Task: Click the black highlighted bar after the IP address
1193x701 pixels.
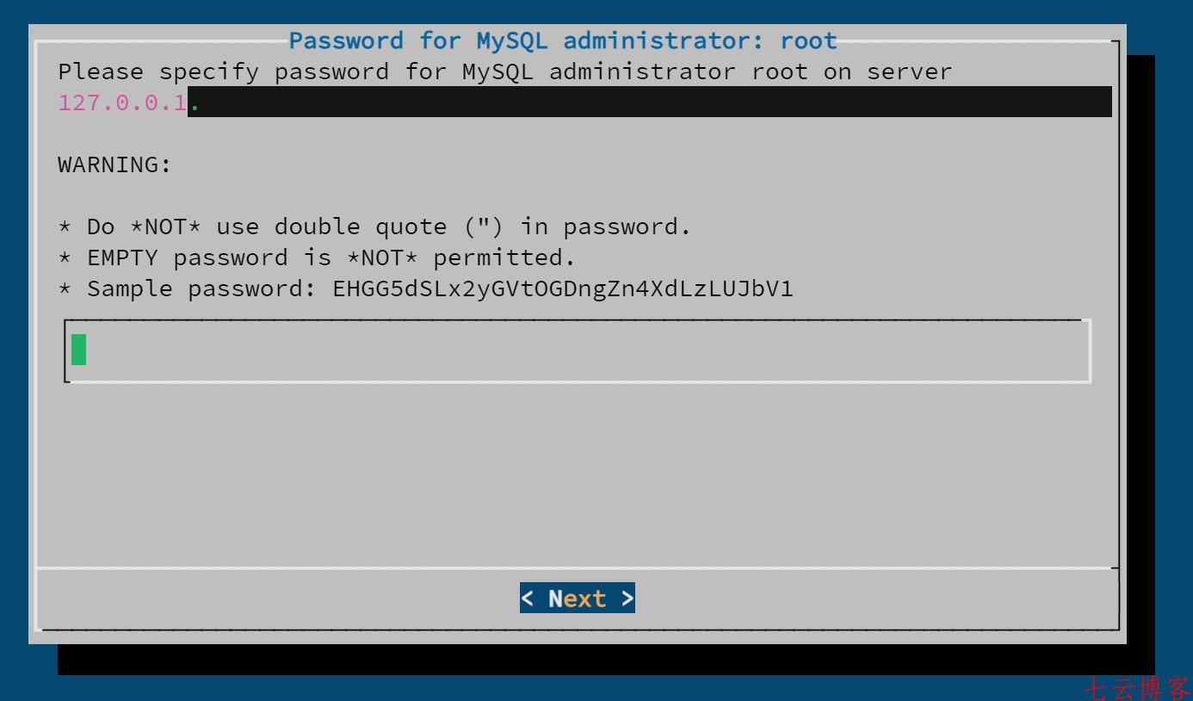Action: pyautogui.click(x=650, y=102)
